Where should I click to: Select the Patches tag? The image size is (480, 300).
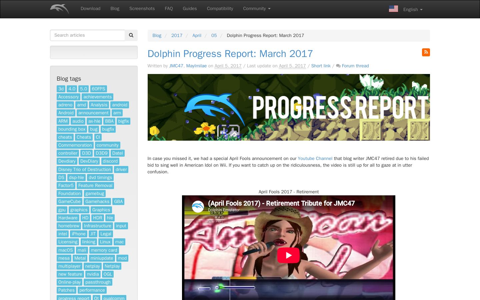(x=66, y=290)
